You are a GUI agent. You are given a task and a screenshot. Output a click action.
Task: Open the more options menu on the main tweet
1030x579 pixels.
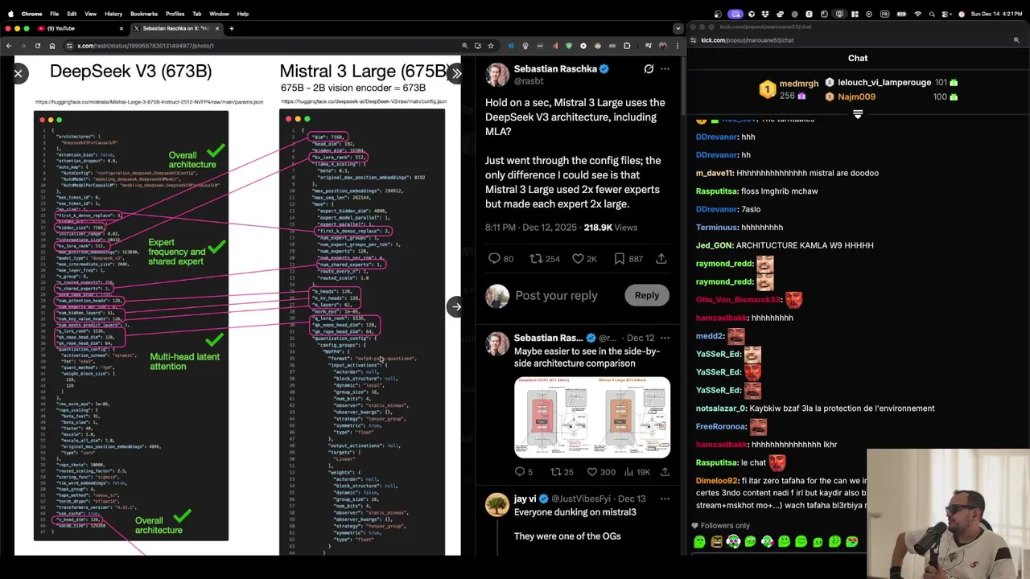click(x=665, y=69)
